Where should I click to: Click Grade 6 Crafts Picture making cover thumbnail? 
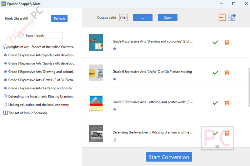[x=96, y=73]
